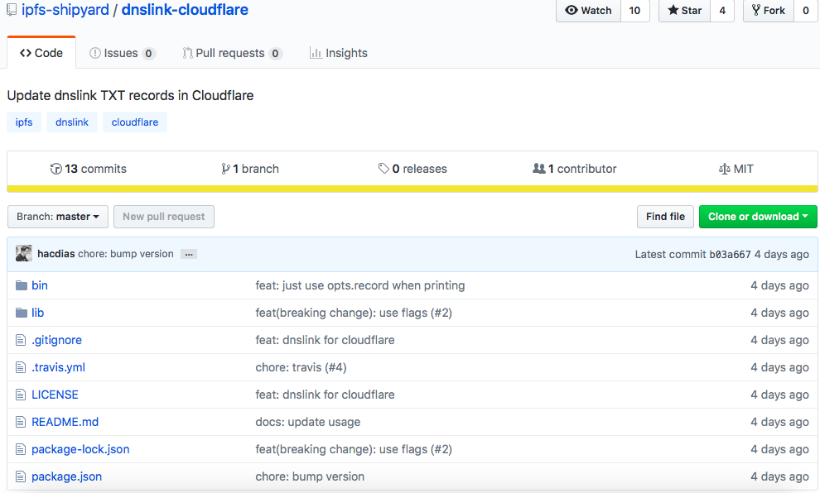This screenshot has height=493, width=820.
Task: Select the cloudflare topic tag
Action: (135, 122)
